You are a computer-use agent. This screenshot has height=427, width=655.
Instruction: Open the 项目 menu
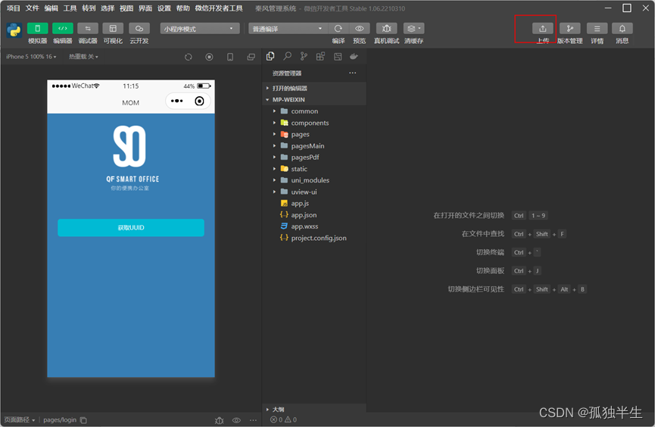[x=14, y=8]
